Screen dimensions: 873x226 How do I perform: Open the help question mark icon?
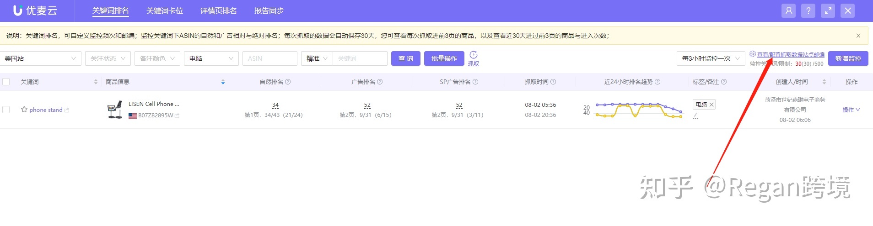[x=808, y=11]
